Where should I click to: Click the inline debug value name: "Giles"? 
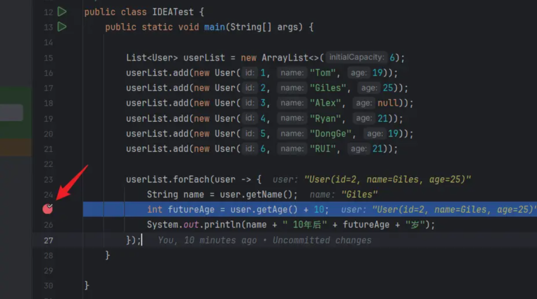coord(344,195)
